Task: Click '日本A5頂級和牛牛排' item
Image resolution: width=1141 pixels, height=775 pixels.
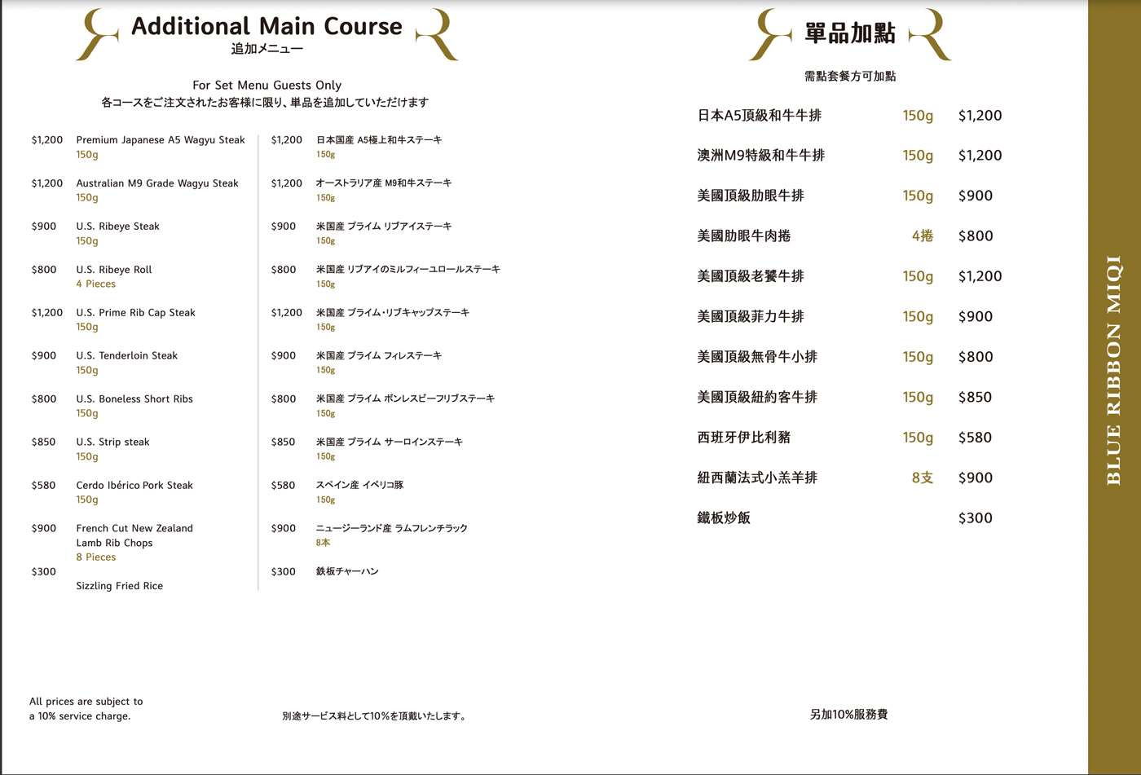Action: click(x=760, y=116)
